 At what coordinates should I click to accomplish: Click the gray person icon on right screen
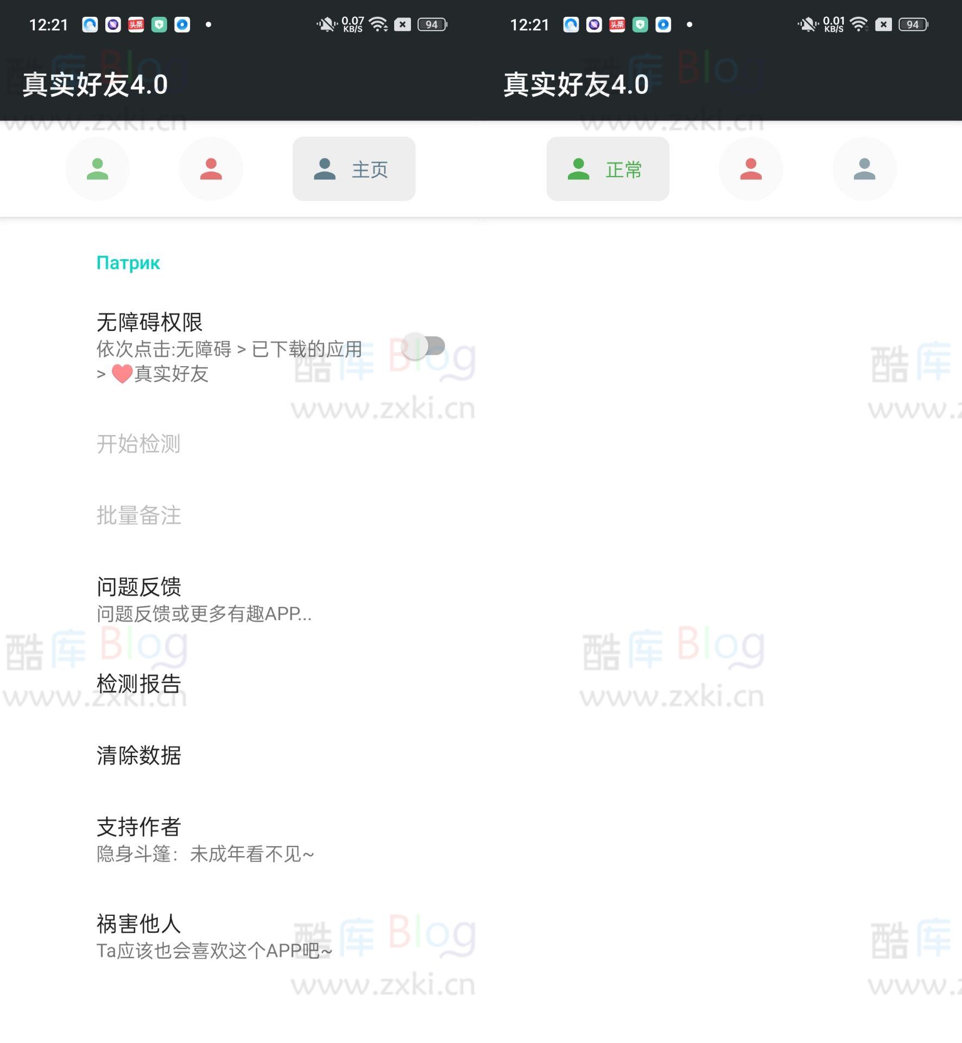[x=864, y=168]
